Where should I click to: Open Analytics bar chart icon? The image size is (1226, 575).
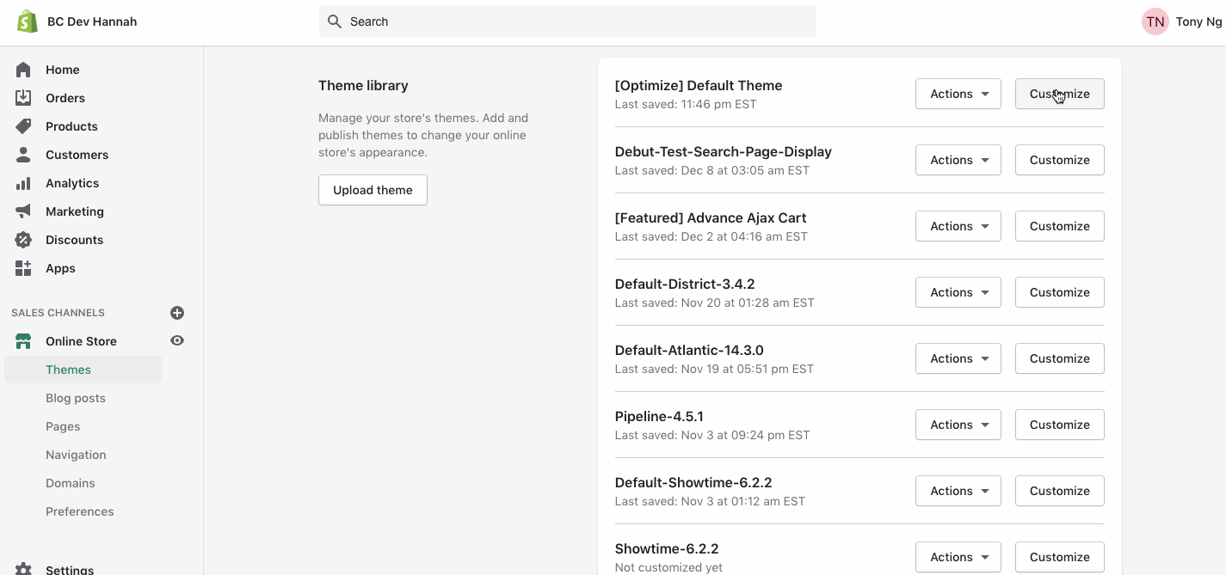pyautogui.click(x=23, y=183)
